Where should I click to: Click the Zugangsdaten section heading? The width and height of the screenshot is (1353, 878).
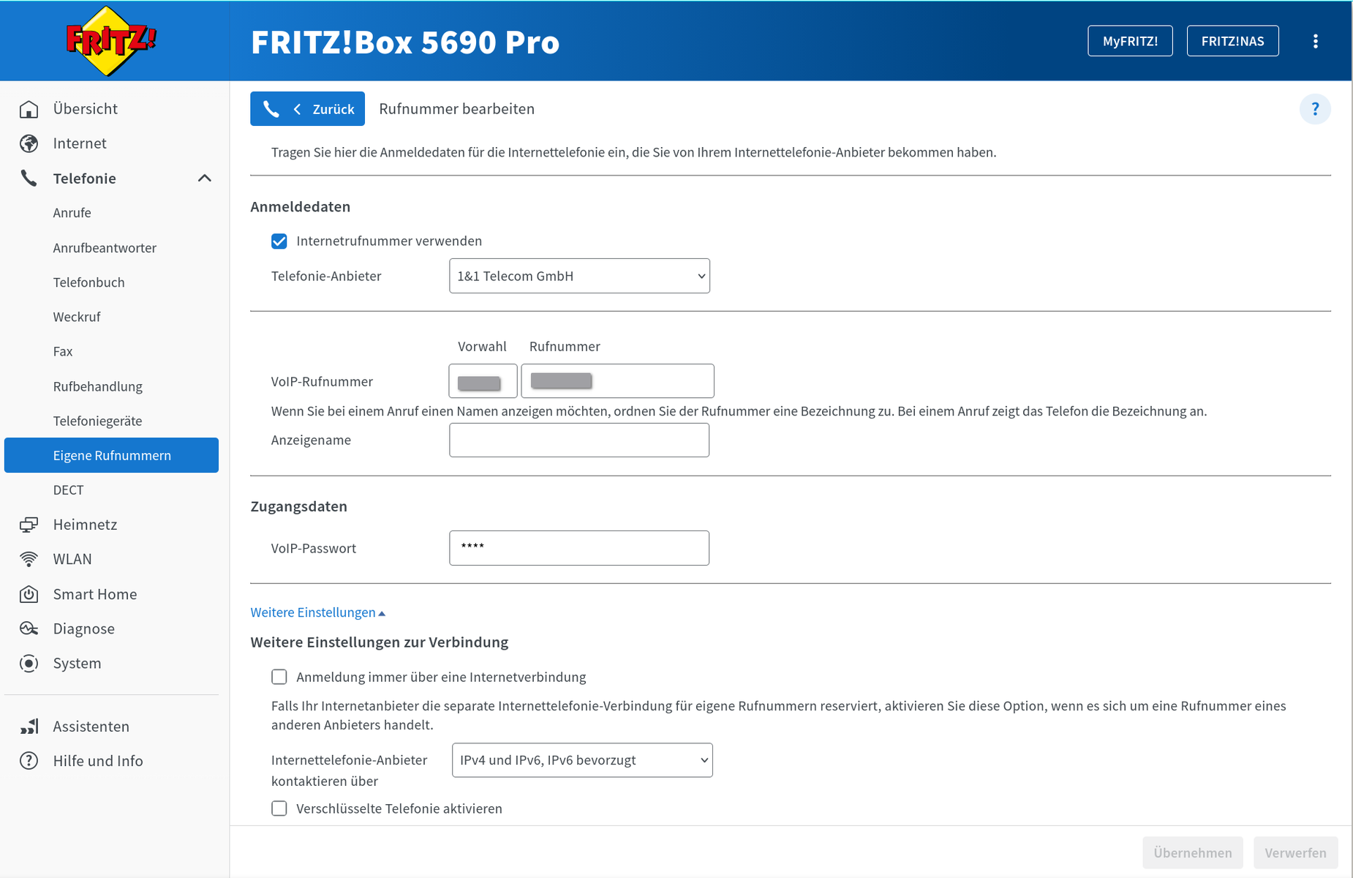(299, 506)
